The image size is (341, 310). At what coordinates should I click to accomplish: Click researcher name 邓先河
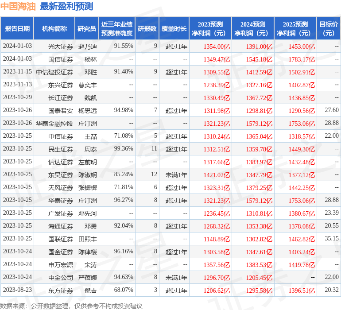coord(87,213)
